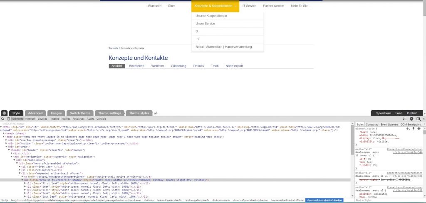Add a new style rule plus icon
Screen dimensions: 426x203
(x=408, y=128)
